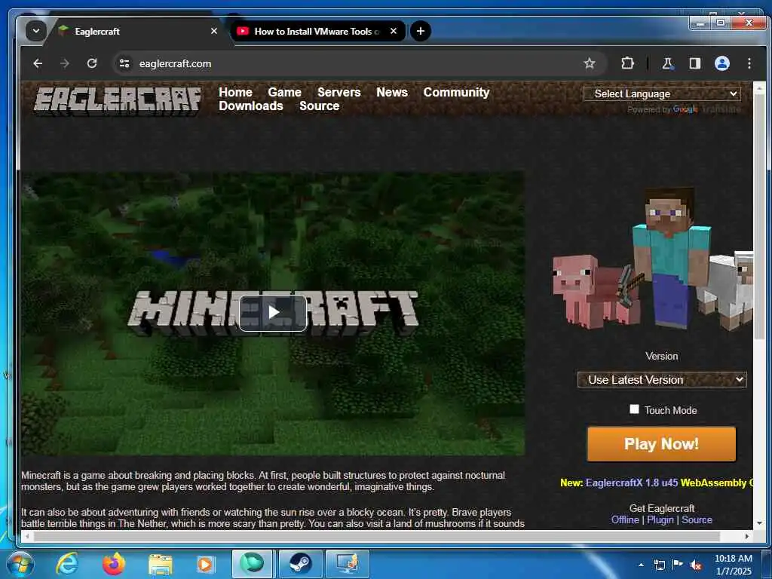Image resolution: width=772 pixels, height=579 pixels.
Task: Open the monitor setup taskbar icon
Action: [347, 564]
